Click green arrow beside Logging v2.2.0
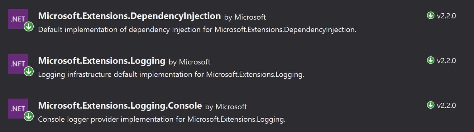474x132 pixels. point(430,60)
